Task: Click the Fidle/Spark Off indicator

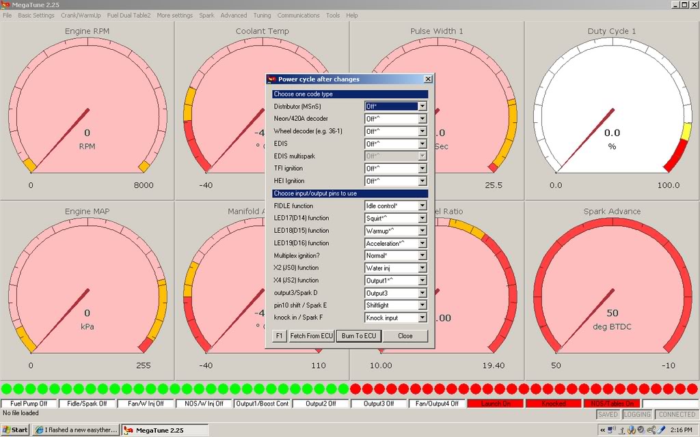Action: (87, 404)
